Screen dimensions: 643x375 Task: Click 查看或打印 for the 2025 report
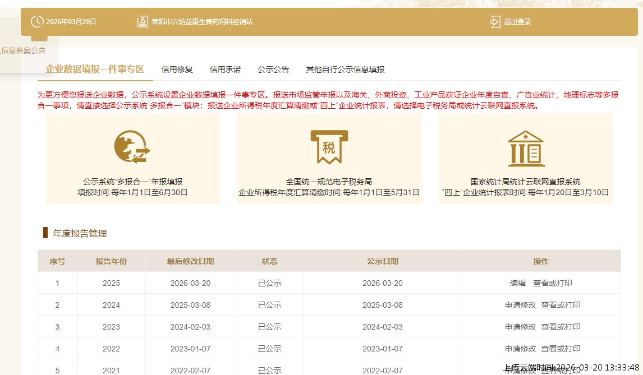point(553,283)
